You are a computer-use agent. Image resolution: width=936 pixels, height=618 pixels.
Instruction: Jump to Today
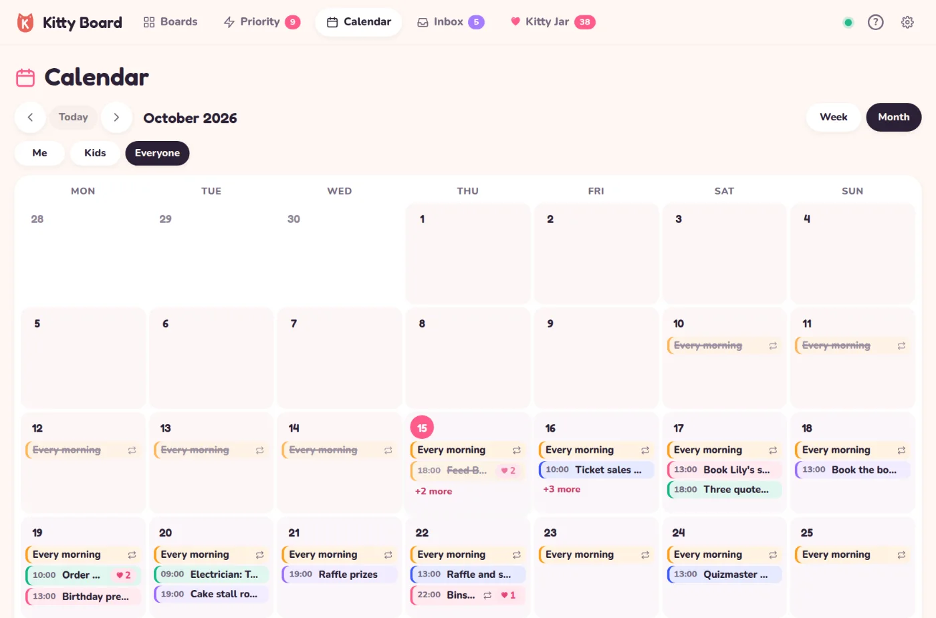click(74, 117)
